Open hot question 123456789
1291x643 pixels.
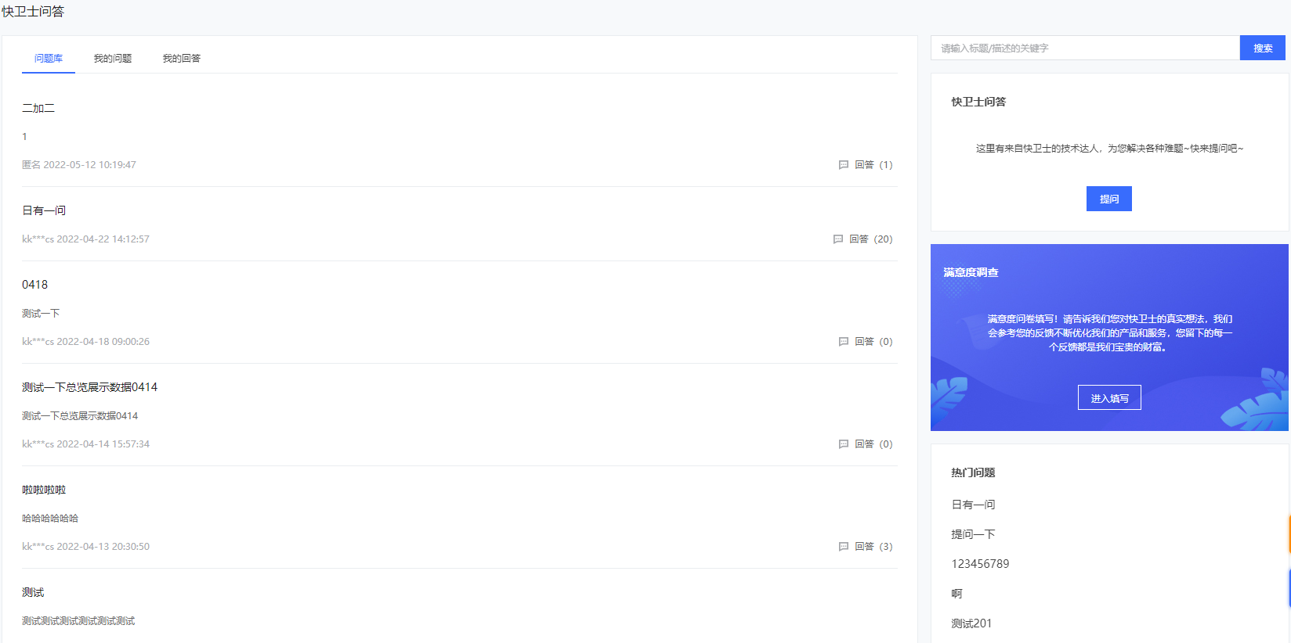(980, 564)
